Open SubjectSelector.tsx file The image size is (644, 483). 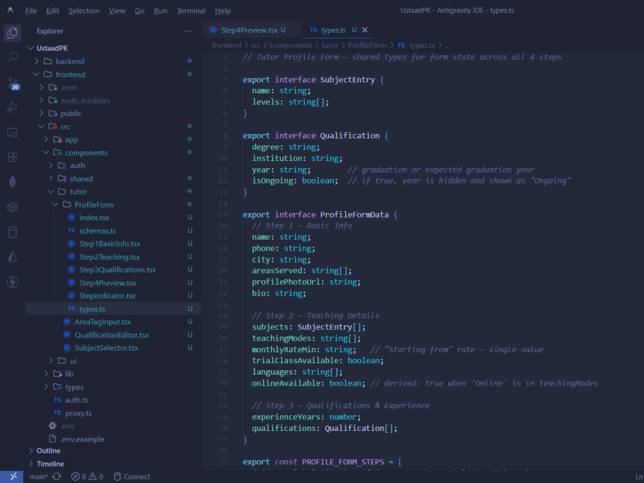pyautogui.click(x=113, y=348)
